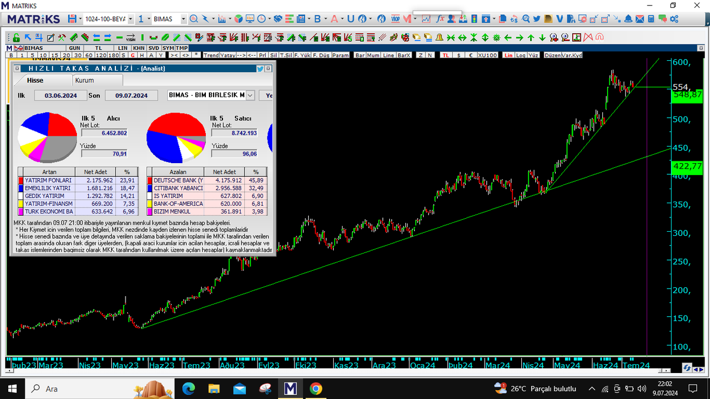Click the T.Sil button

[286, 55]
